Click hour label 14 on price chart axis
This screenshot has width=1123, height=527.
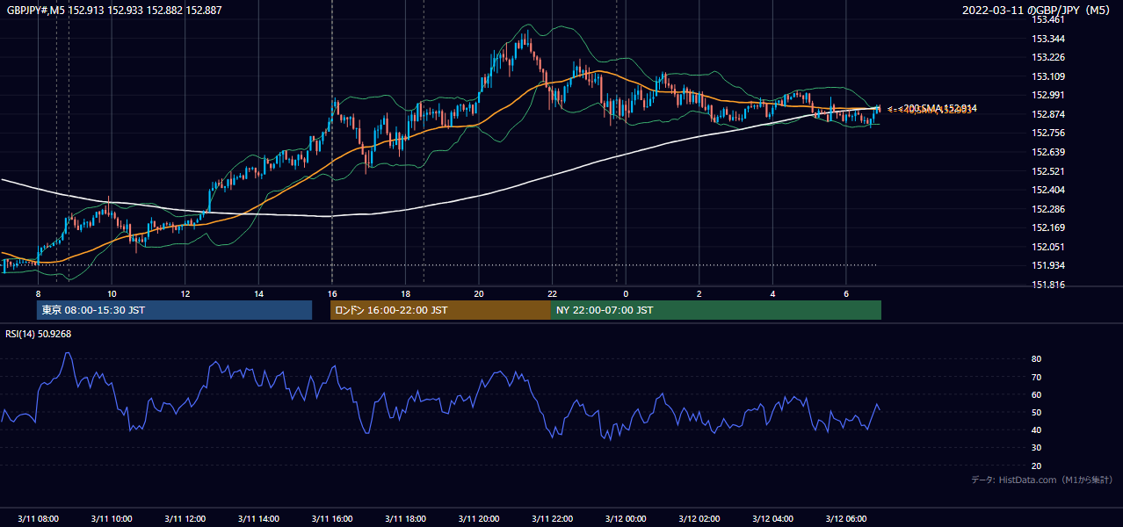[x=258, y=293]
